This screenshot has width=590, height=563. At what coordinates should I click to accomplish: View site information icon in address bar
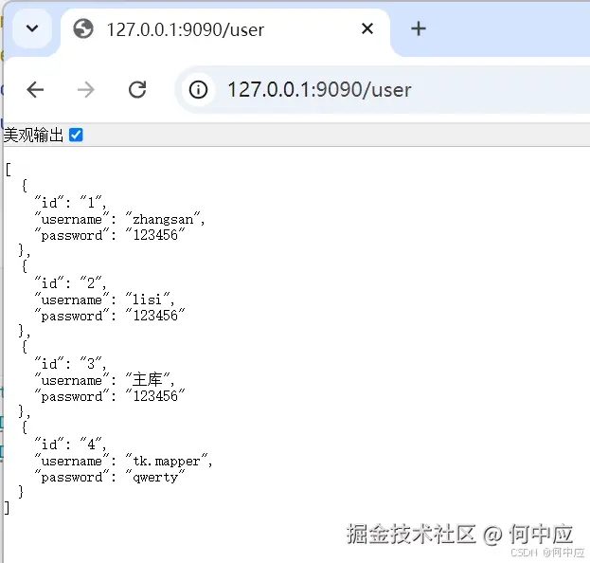pyautogui.click(x=198, y=90)
